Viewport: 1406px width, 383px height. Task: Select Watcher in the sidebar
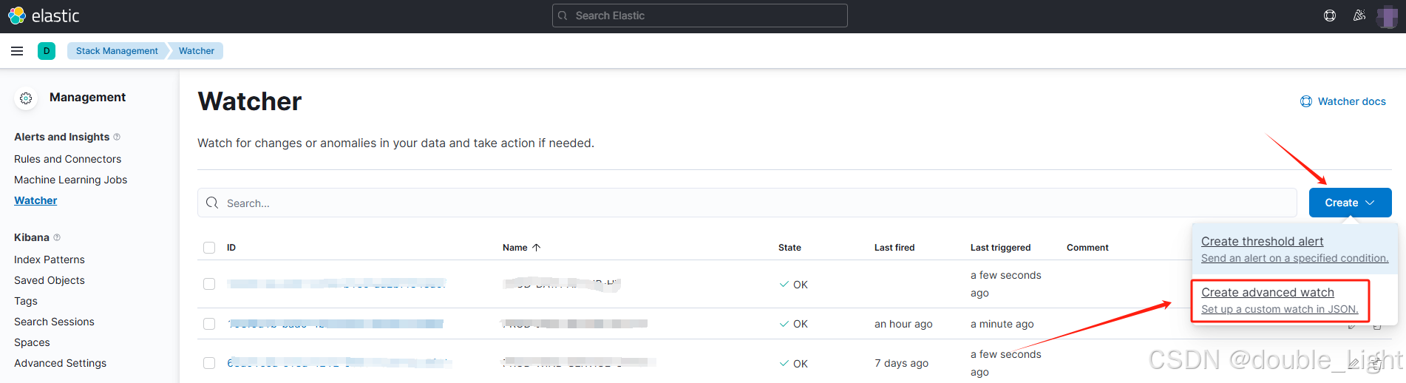(x=35, y=200)
